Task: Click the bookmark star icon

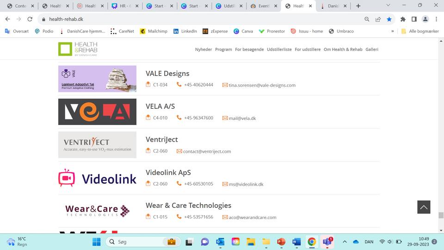Action: coord(389,19)
